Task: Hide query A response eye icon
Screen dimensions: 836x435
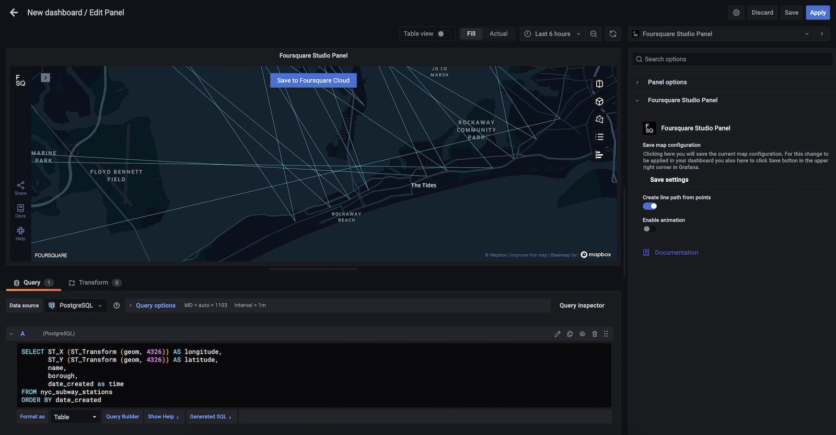Action: pos(582,334)
